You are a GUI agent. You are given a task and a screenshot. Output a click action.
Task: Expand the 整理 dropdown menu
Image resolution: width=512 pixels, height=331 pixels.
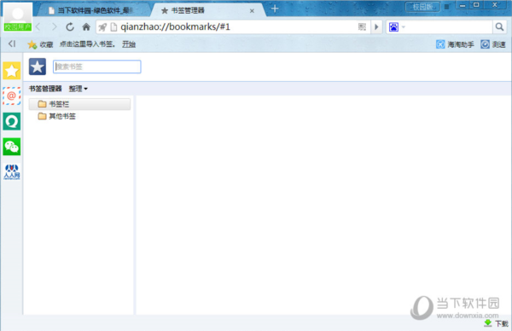pos(78,89)
